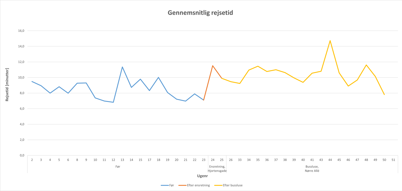Click the "Før" group label below the axis
This screenshot has height=191, width=402.
point(118,167)
